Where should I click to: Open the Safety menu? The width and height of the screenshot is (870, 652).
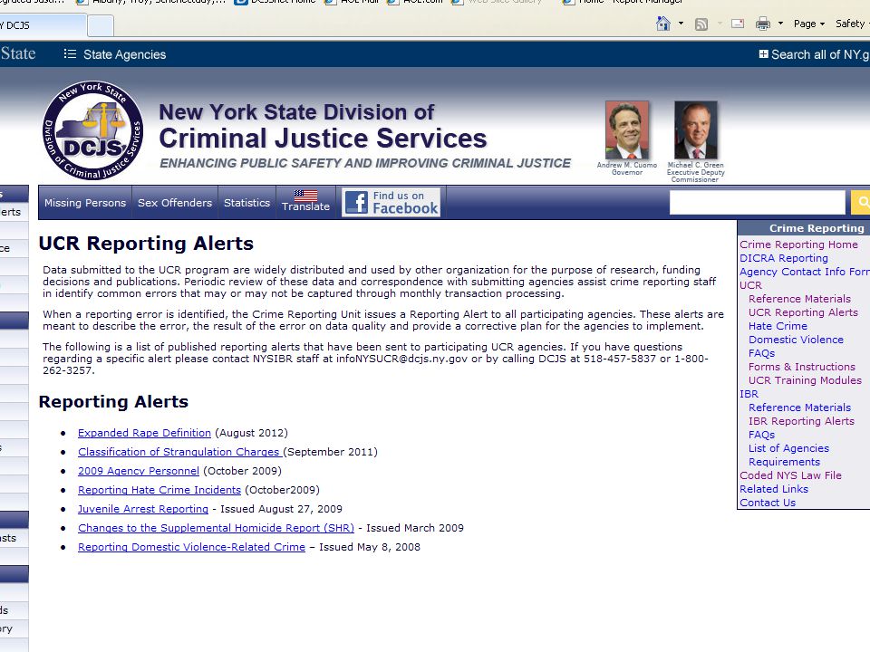[x=852, y=24]
